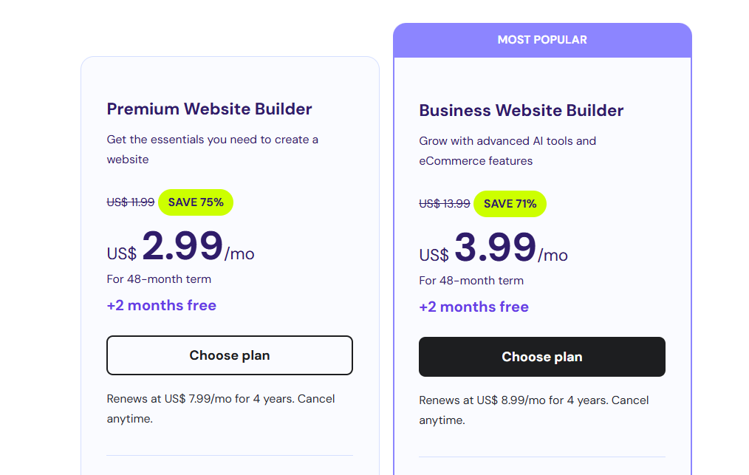Click the strikethrough US$ 11.99 price
The width and height of the screenshot is (749, 475).
click(131, 202)
